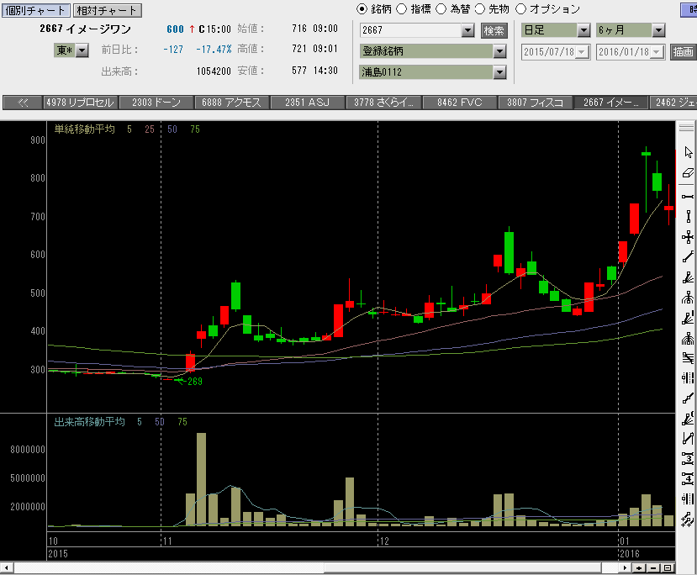Select the crosshair line tool
The image size is (697, 575).
[x=688, y=237]
